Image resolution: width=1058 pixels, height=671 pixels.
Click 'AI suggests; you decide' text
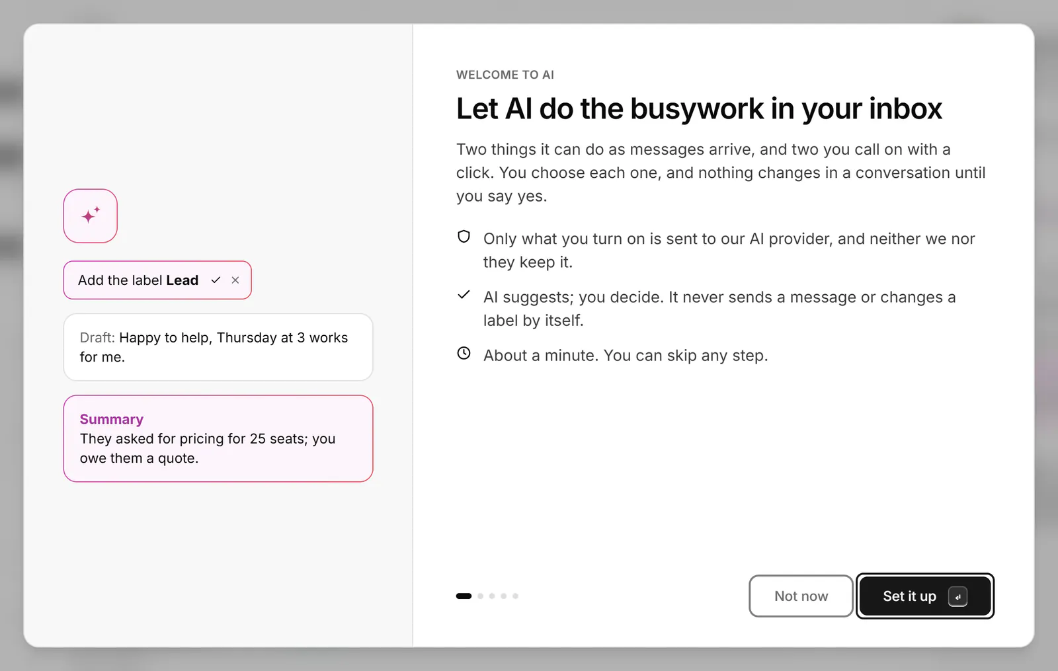point(719,309)
